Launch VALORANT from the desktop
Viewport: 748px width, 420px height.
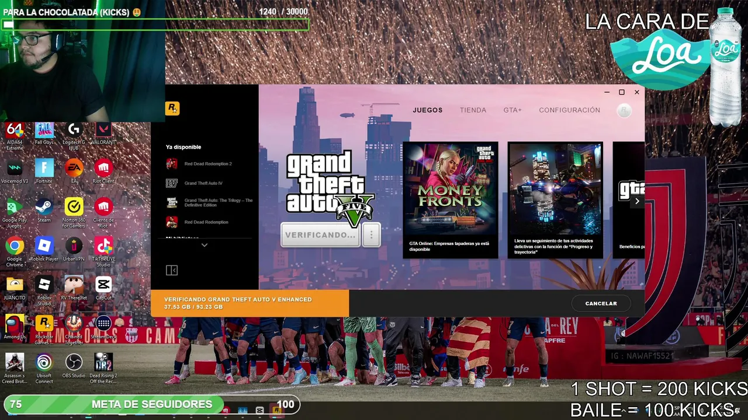[x=103, y=134]
